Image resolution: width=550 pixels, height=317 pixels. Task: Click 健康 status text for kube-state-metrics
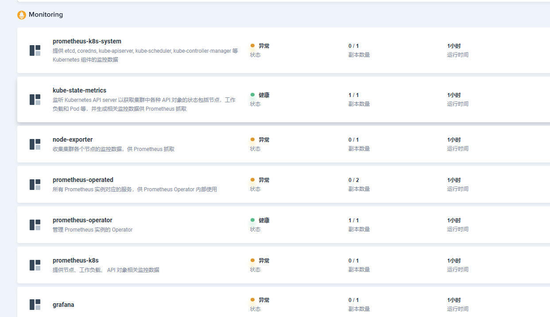(x=264, y=95)
